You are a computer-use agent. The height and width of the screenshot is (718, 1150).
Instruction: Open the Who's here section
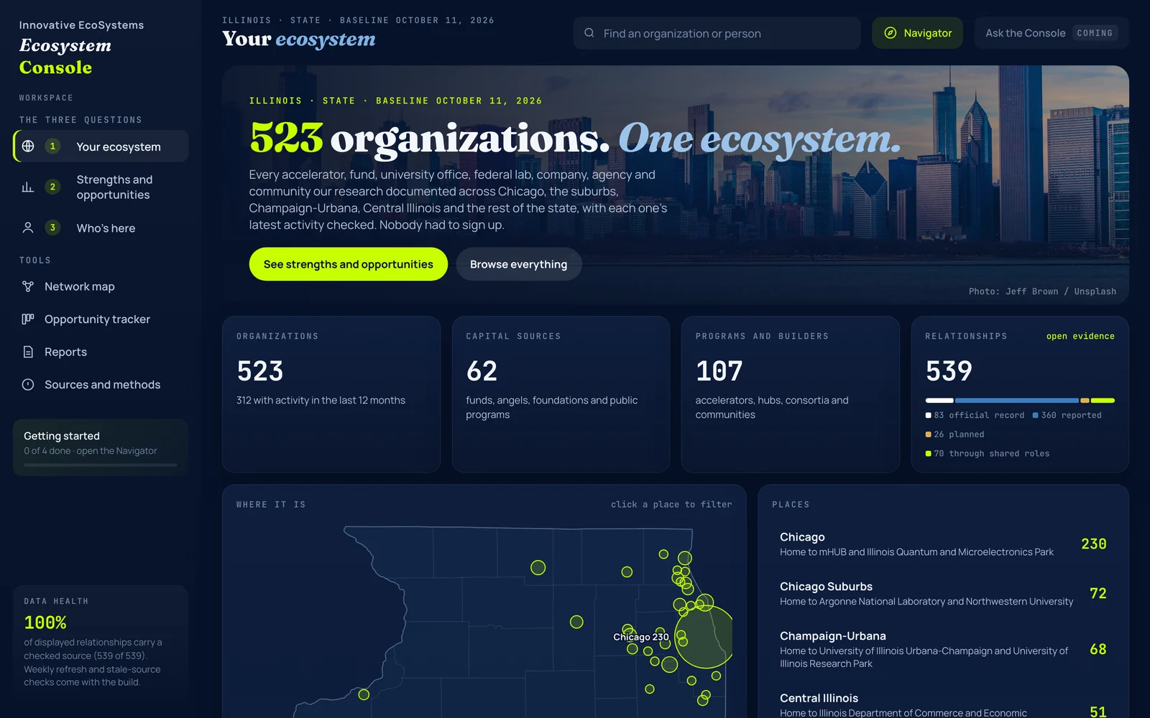pos(101,228)
